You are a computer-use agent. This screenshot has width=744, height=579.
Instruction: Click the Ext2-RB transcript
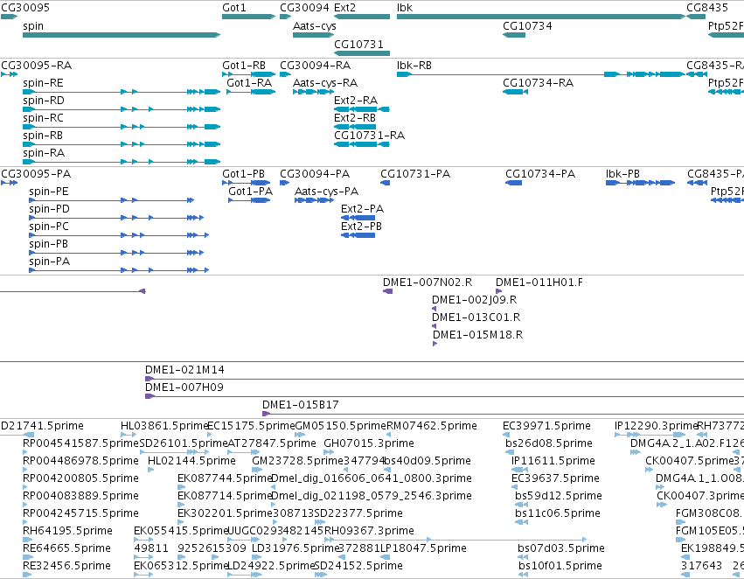(355, 127)
